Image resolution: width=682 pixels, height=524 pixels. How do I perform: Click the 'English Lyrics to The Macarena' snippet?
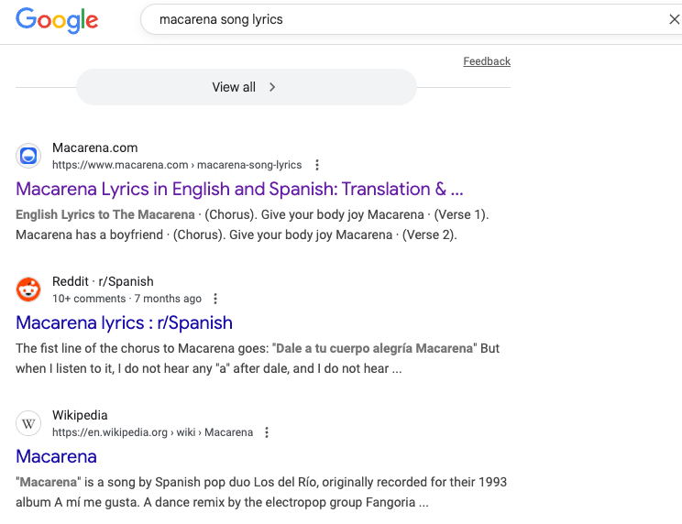point(105,214)
